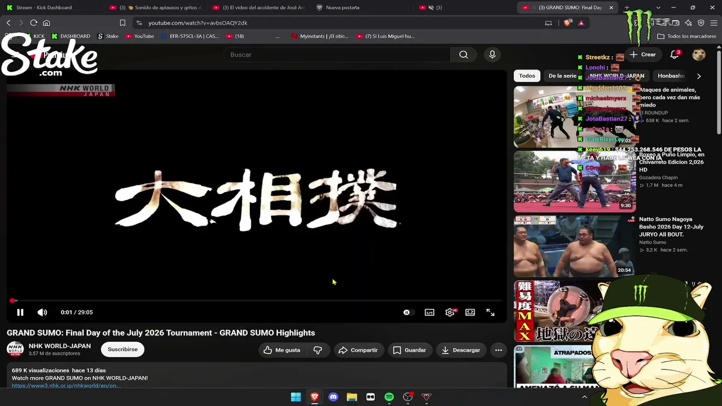Open Brave Shields lion icon
Screen dimensions: 722x406
(x=567, y=23)
